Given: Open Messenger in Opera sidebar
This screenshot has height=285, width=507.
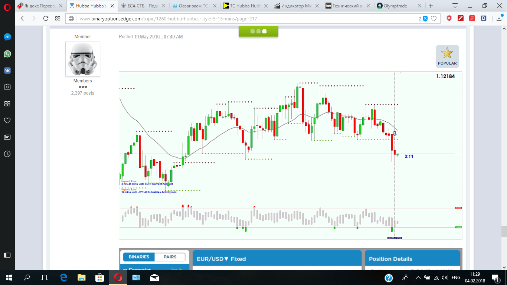Looking at the screenshot, I should pyautogui.click(x=7, y=37).
